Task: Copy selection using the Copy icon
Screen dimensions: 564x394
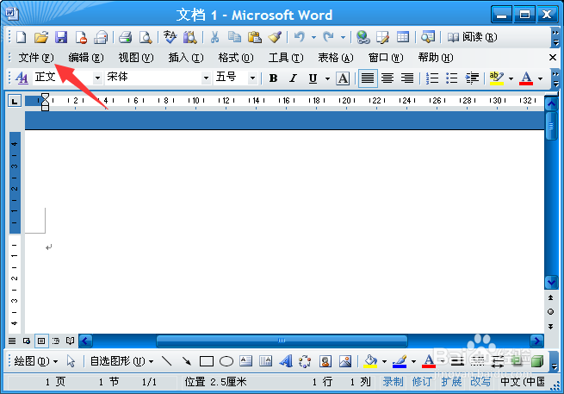Action: click(234, 37)
